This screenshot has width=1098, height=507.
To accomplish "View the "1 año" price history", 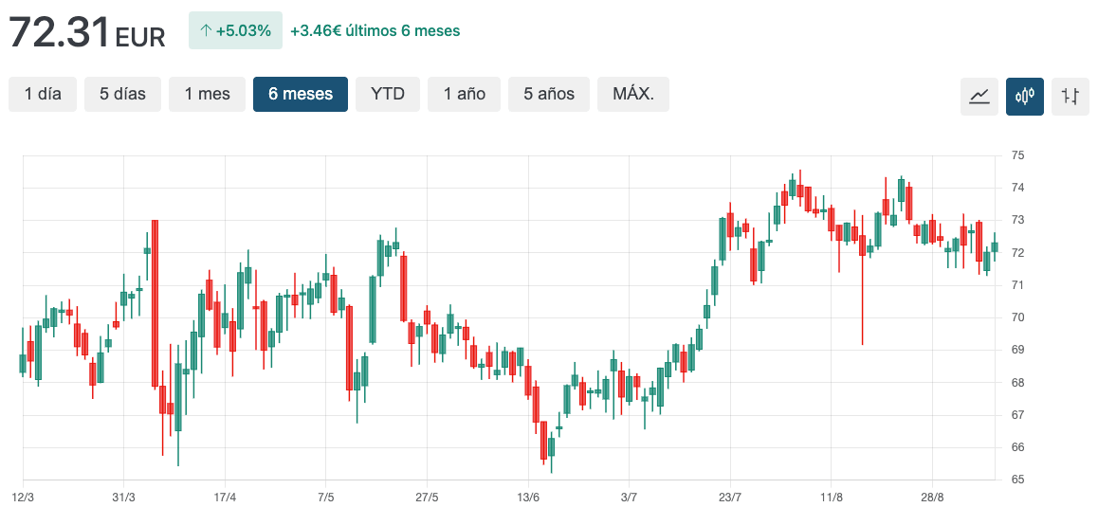I will [464, 94].
